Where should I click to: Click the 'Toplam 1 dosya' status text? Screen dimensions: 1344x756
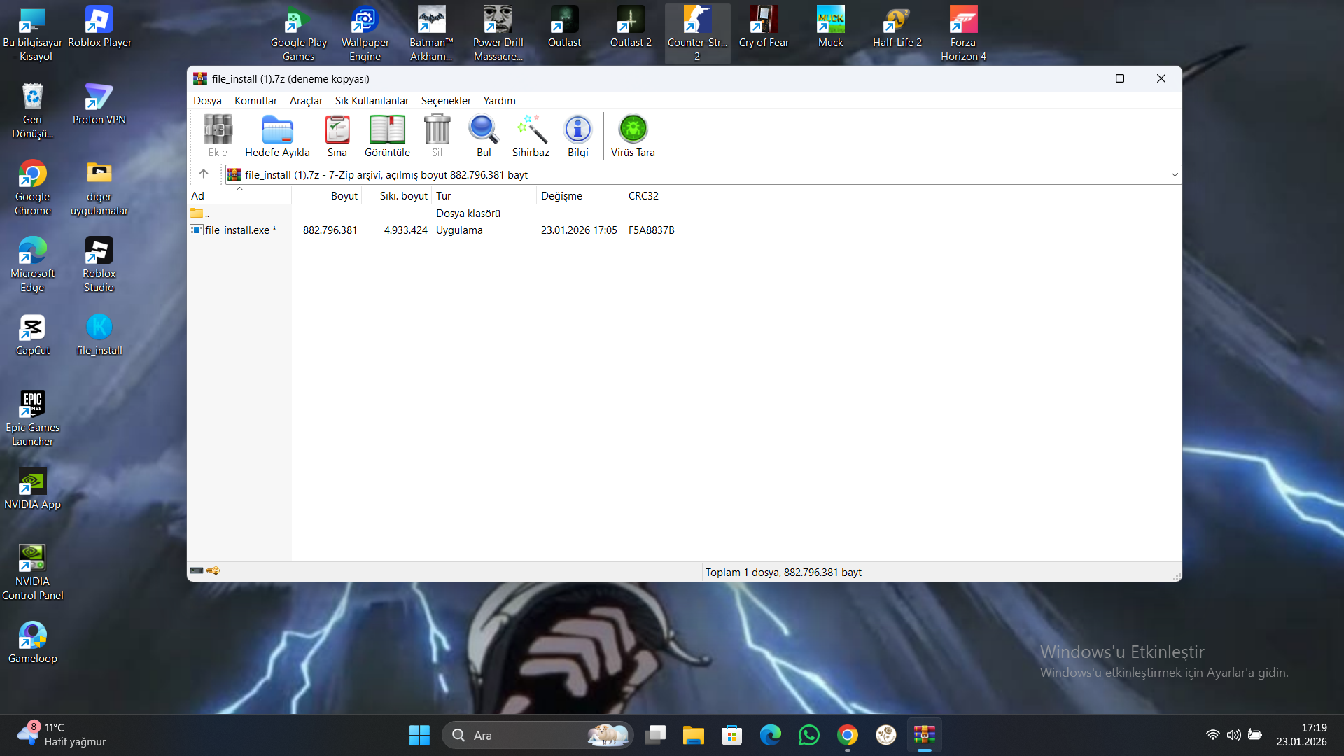coord(783,573)
